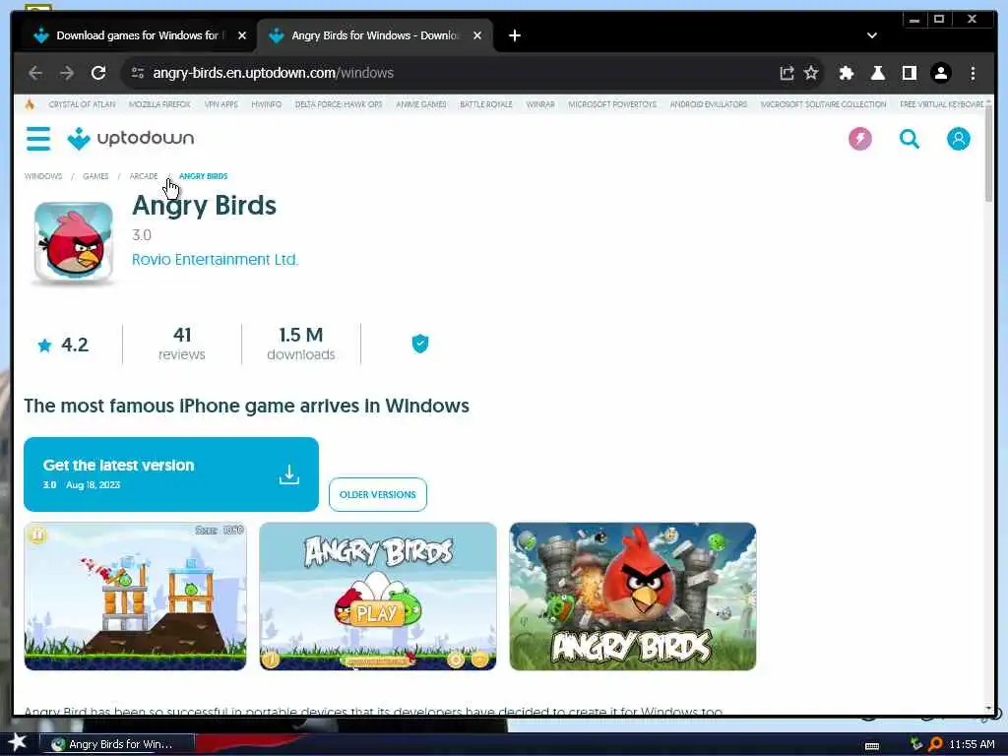1008x756 pixels.
Task: Open the gameplay level screenshot thumbnail
Action: (135, 596)
